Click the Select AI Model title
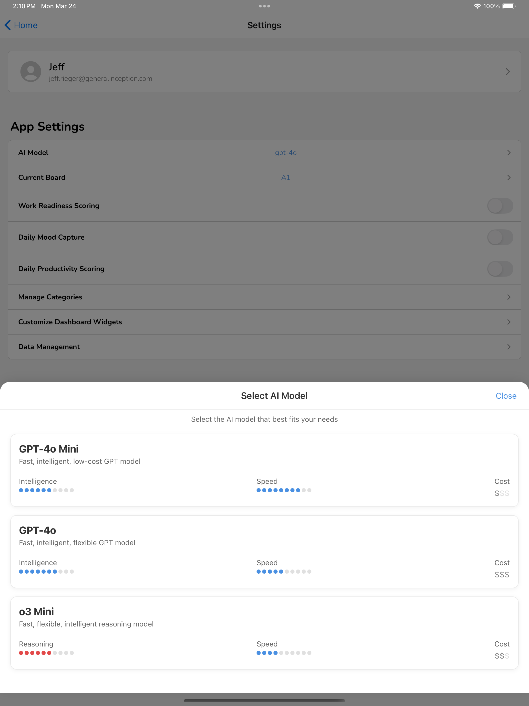The height and width of the screenshot is (706, 529). pyautogui.click(x=274, y=396)
